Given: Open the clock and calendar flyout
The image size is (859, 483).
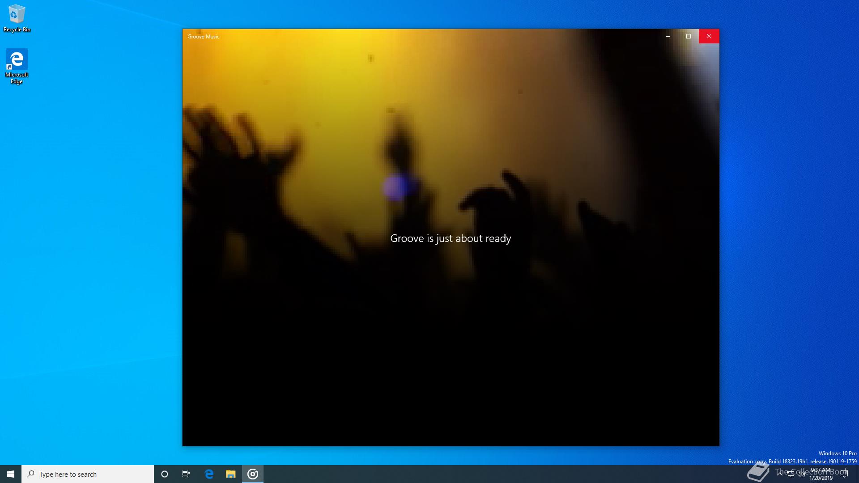Looking at the screenshot, I should point(821,474).
